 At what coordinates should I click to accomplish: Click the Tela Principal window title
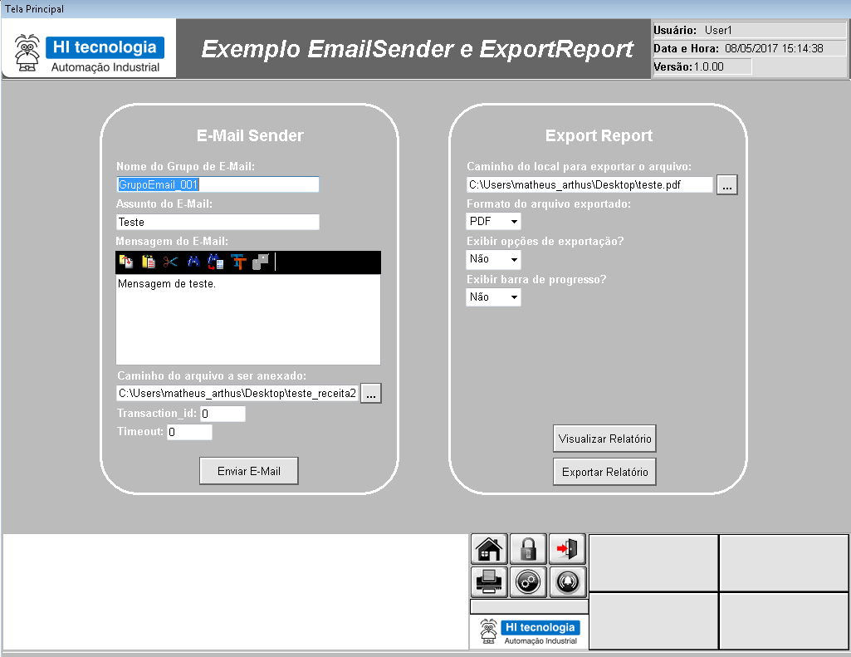click(34, 8)
